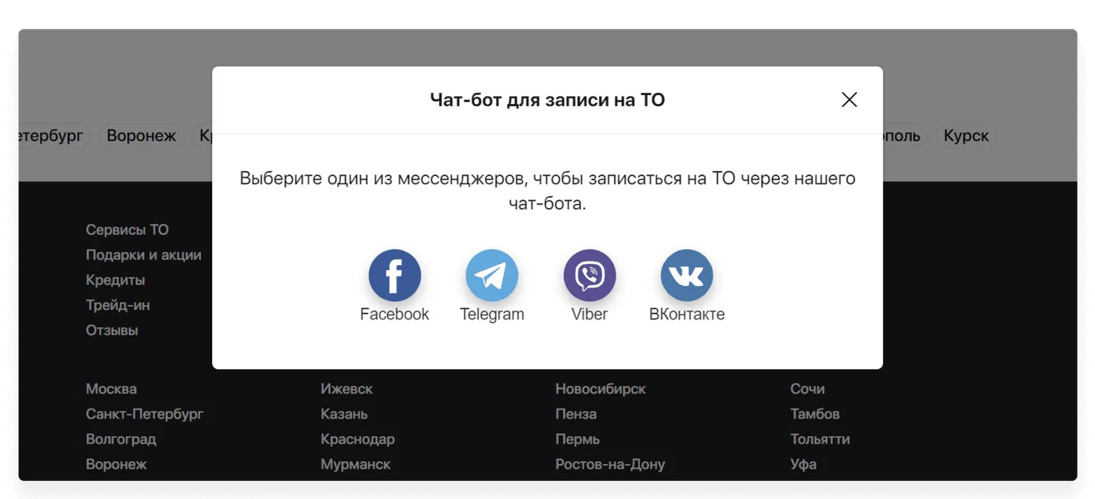Choose the Telegram messenger icon

pyautogui.click(x=492, y=275)
